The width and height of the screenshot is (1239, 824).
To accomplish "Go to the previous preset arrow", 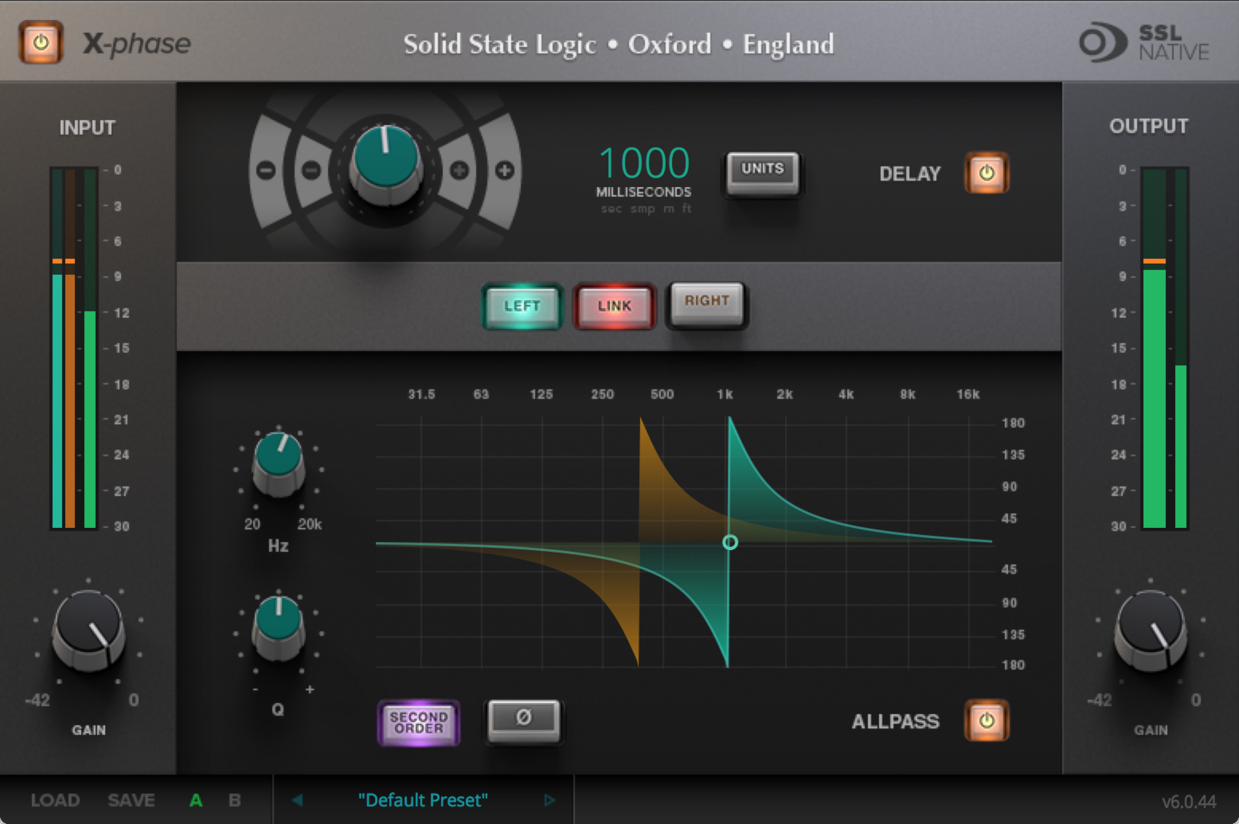I will (297, 800).
